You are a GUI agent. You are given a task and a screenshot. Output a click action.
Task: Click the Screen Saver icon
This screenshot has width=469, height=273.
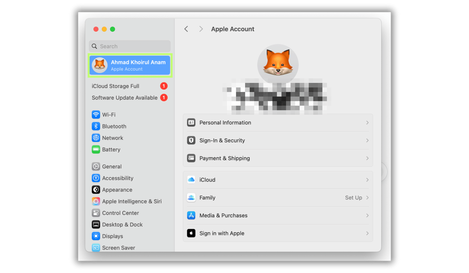[96, 248]
